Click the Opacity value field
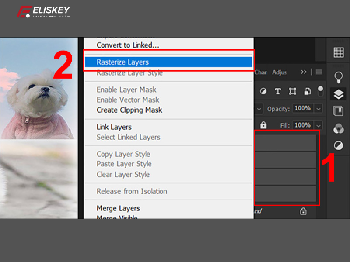 (304, 108)
